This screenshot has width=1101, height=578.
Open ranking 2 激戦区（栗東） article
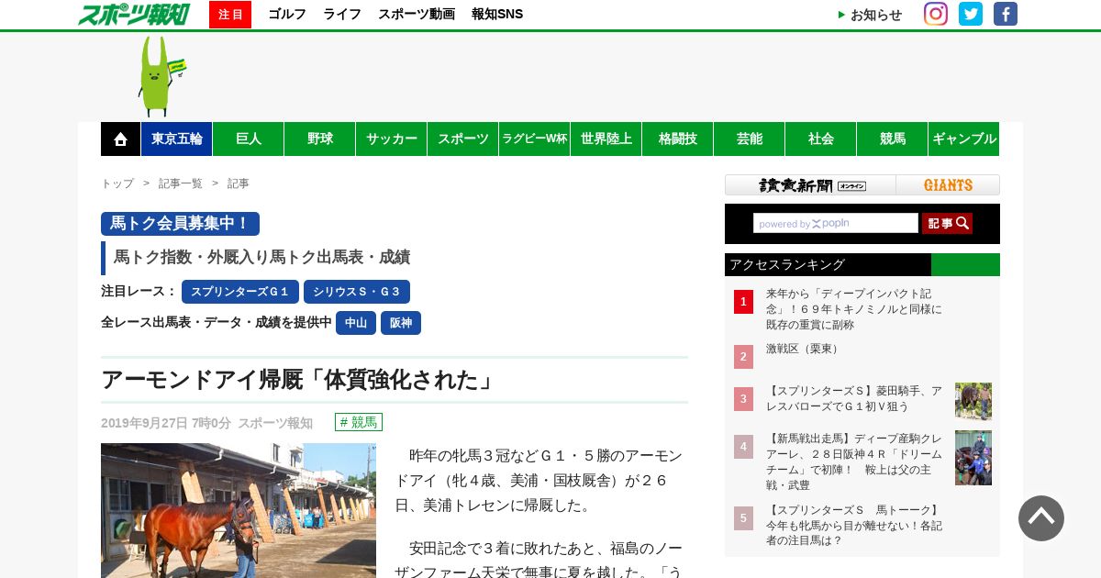804,349
